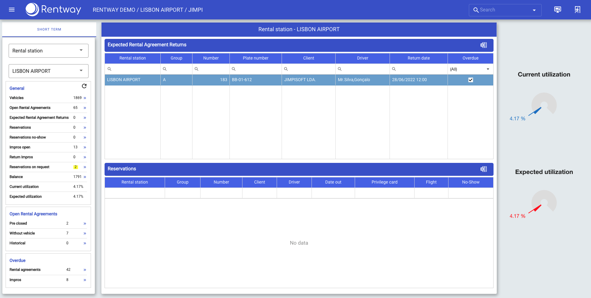Click the Number filter input field

click(213, 69)
